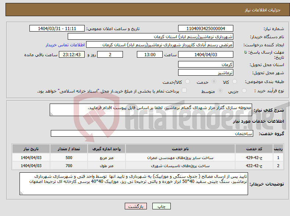Click the اطلاعات خدمات مورد نیاز section heading

(258, 121)
